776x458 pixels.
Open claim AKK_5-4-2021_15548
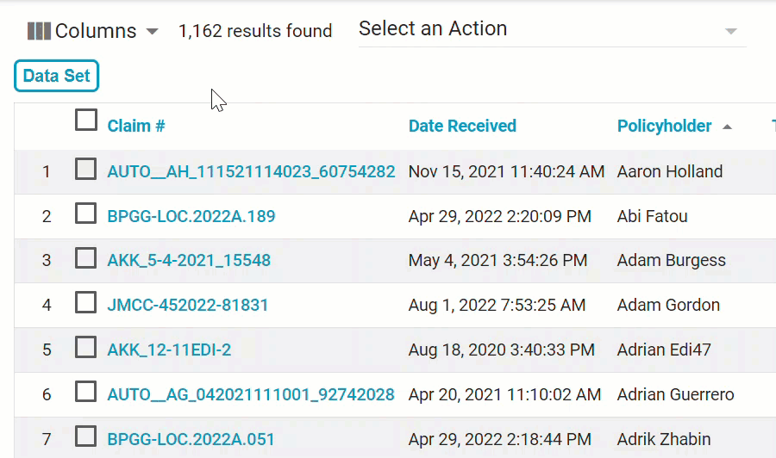[189, 260]
